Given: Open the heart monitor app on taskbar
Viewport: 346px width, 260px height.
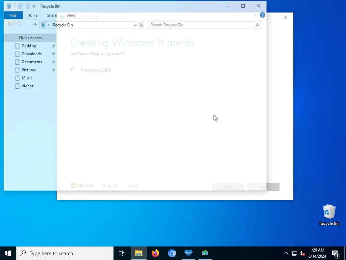Looking at the screenshot, I should pyautogui.click(x=189, y=253).
